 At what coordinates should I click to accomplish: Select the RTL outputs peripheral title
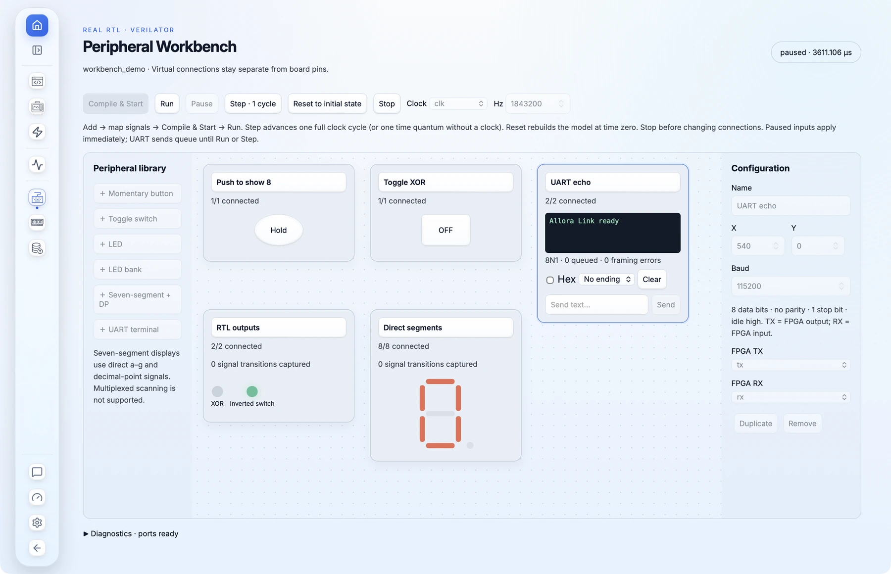tap(279, 328)
